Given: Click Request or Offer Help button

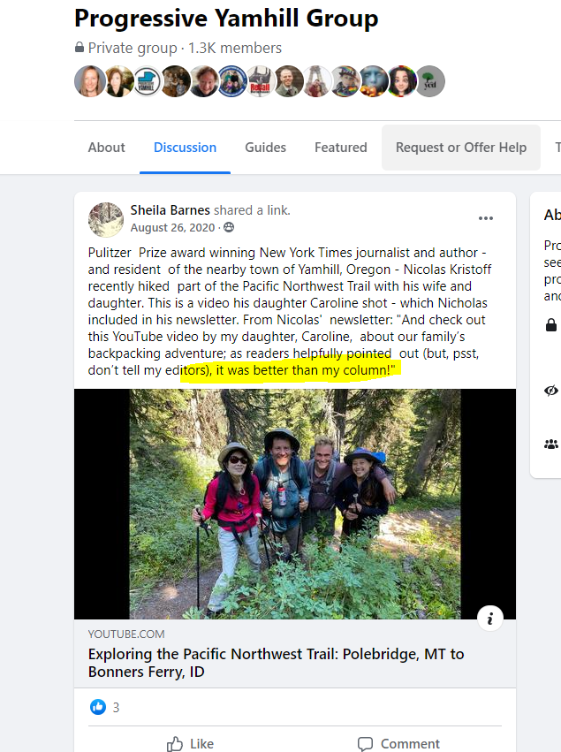Looking at the screenshot, I should (461, 148).
